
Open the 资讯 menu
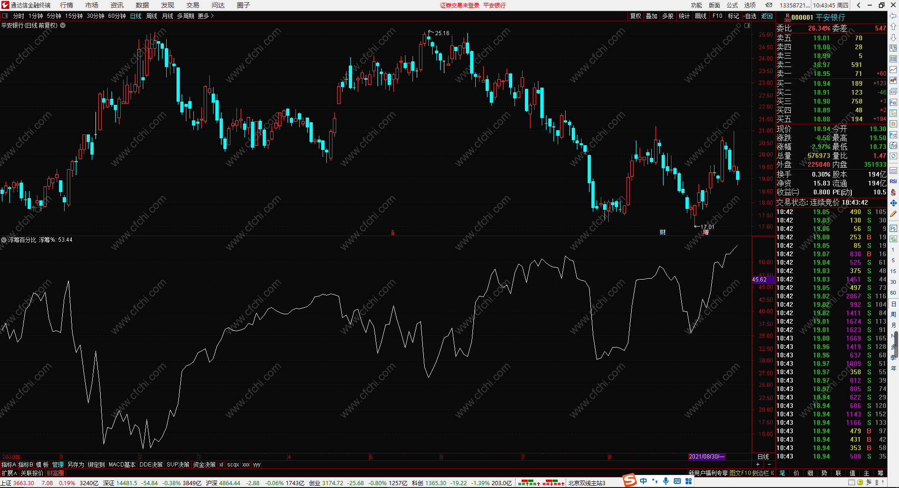tap(117, 5)
